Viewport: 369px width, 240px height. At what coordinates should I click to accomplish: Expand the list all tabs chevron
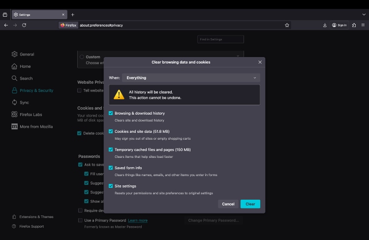tap(364, 15)
